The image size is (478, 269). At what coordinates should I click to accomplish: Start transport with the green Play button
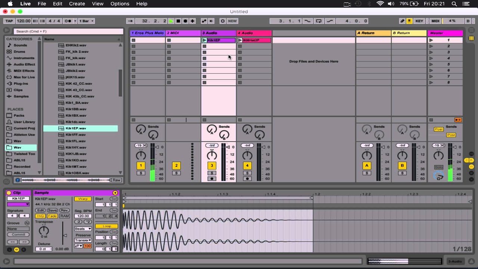tap(171, 21)
